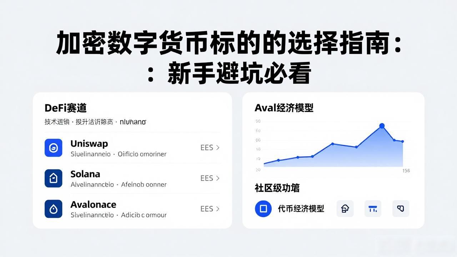Expand the Avalonace row chevron
Viewport: 457px width, 257px height.
click(x=218, y=209)
